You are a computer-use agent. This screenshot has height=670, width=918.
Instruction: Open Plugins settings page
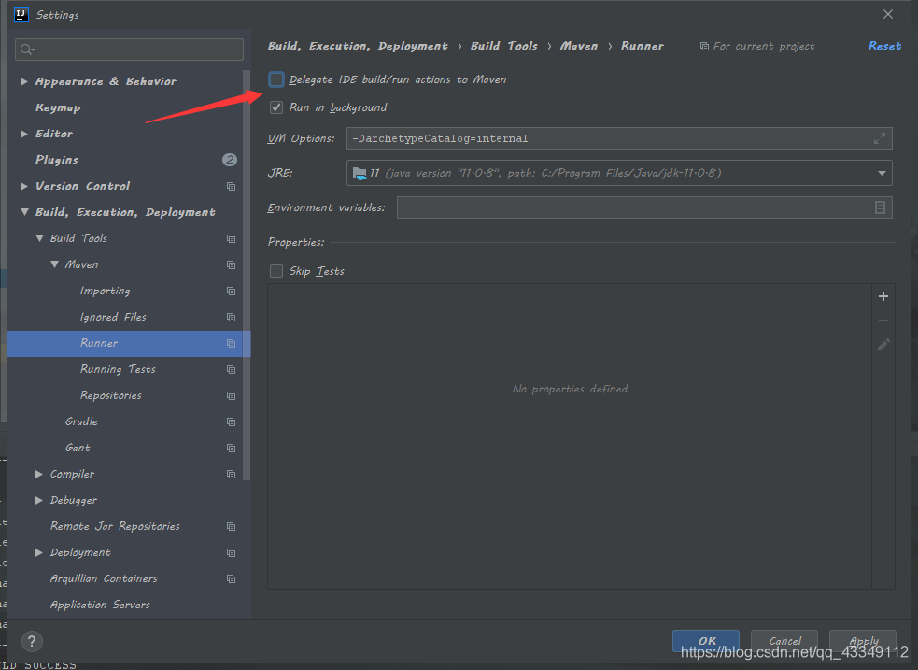tap(57, 160)
